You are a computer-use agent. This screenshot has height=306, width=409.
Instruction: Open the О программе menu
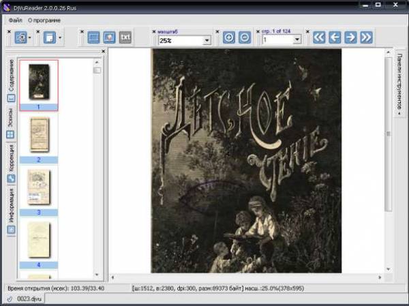point(44,20)
